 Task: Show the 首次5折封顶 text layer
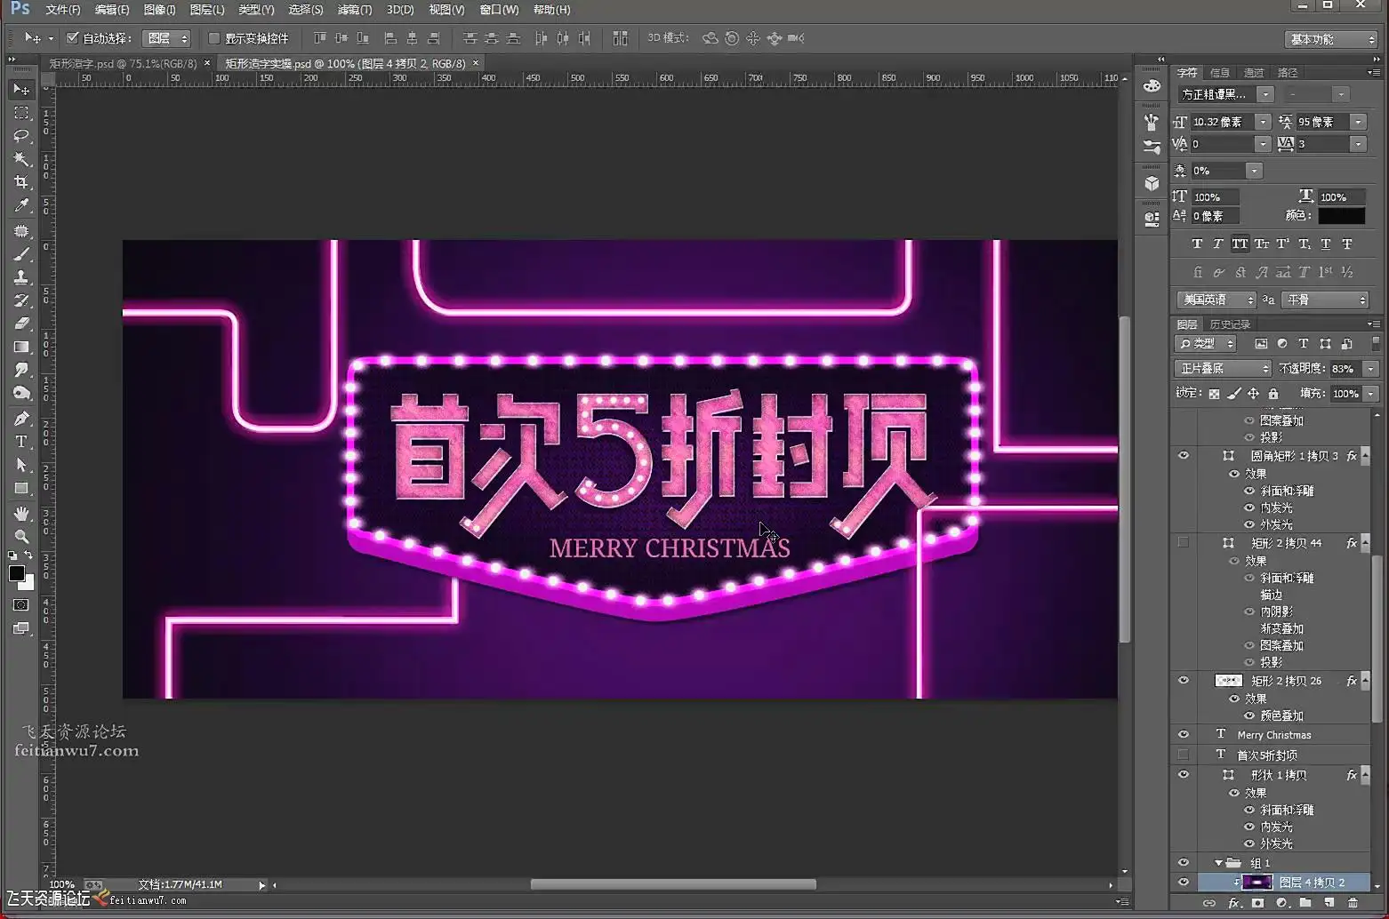pyautogui.click(x=1183, y=755)
